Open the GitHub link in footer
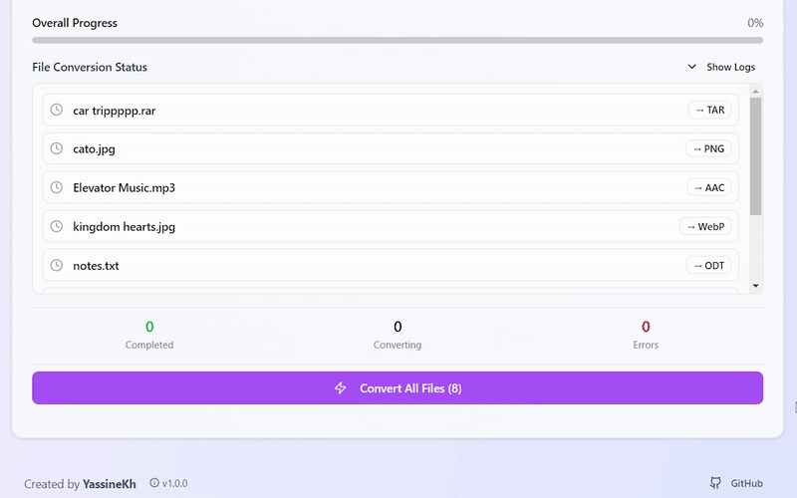Image resolution: width=797 pixels, height=498 pixels. (746, 483)
